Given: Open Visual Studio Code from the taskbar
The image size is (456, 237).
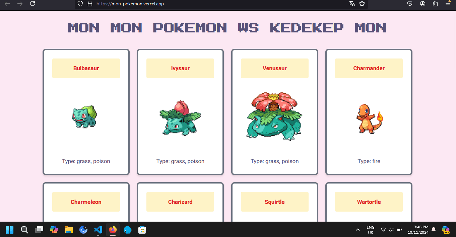Looking at the screenshot, I should 98,230.
